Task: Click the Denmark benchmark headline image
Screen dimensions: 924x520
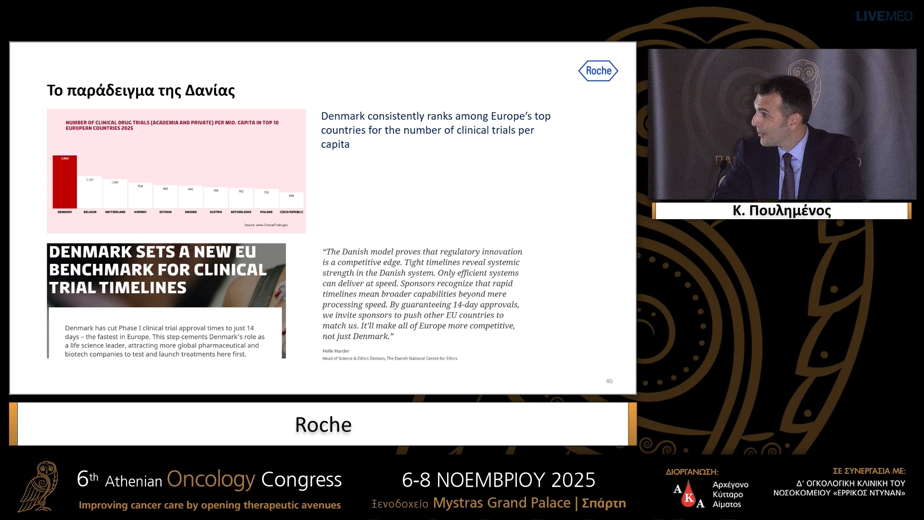Action: coord(166,300)
